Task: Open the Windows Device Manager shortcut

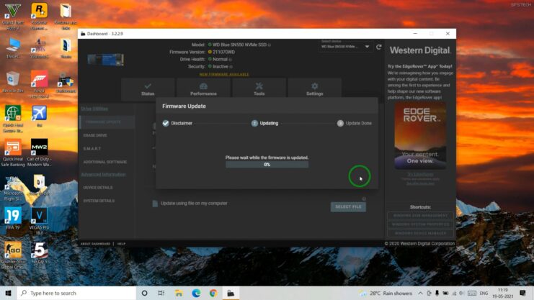Action: [x=420, y=233]
